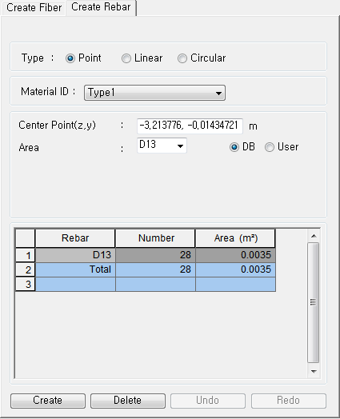Click the Undo button
Image resolution: width=340 pixels, height=419 pixels.
click(x=208, y=401)
